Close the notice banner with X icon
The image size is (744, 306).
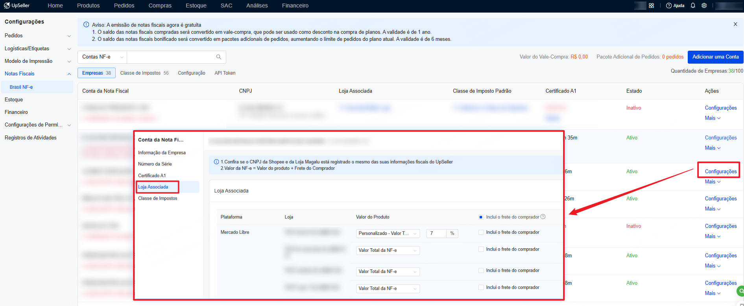pos(735,24)
